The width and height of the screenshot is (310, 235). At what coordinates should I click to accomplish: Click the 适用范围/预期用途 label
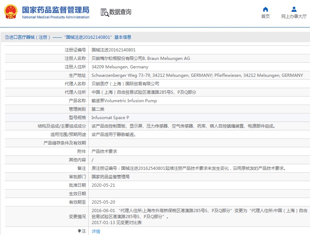[68, 135]
